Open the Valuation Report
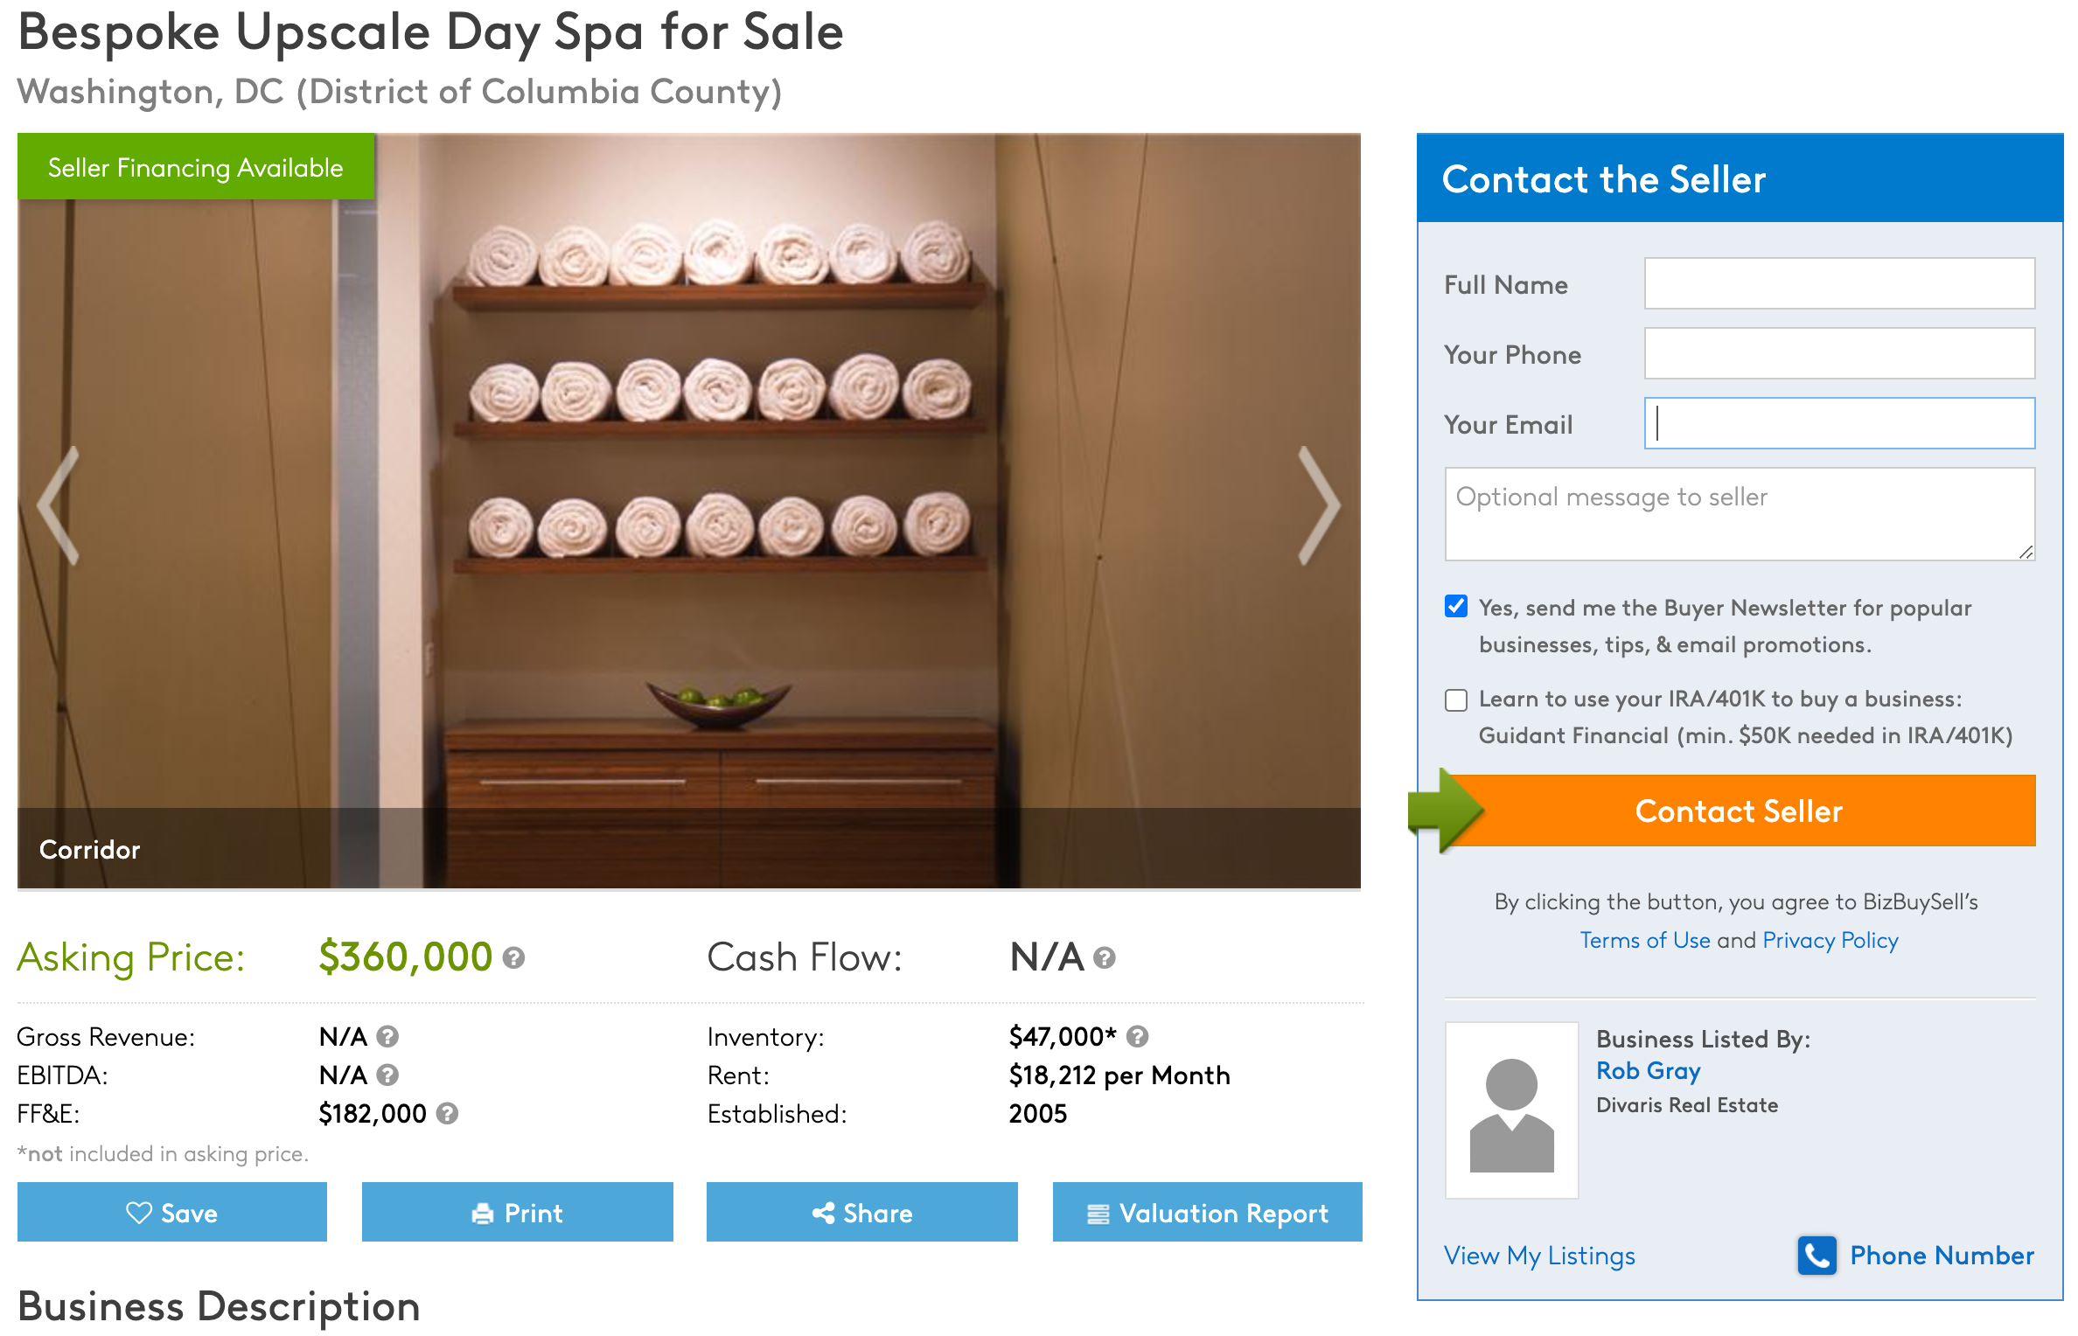Image resolution: width=2078 pixels, height=1336 pixels. coord(1207,1213)
